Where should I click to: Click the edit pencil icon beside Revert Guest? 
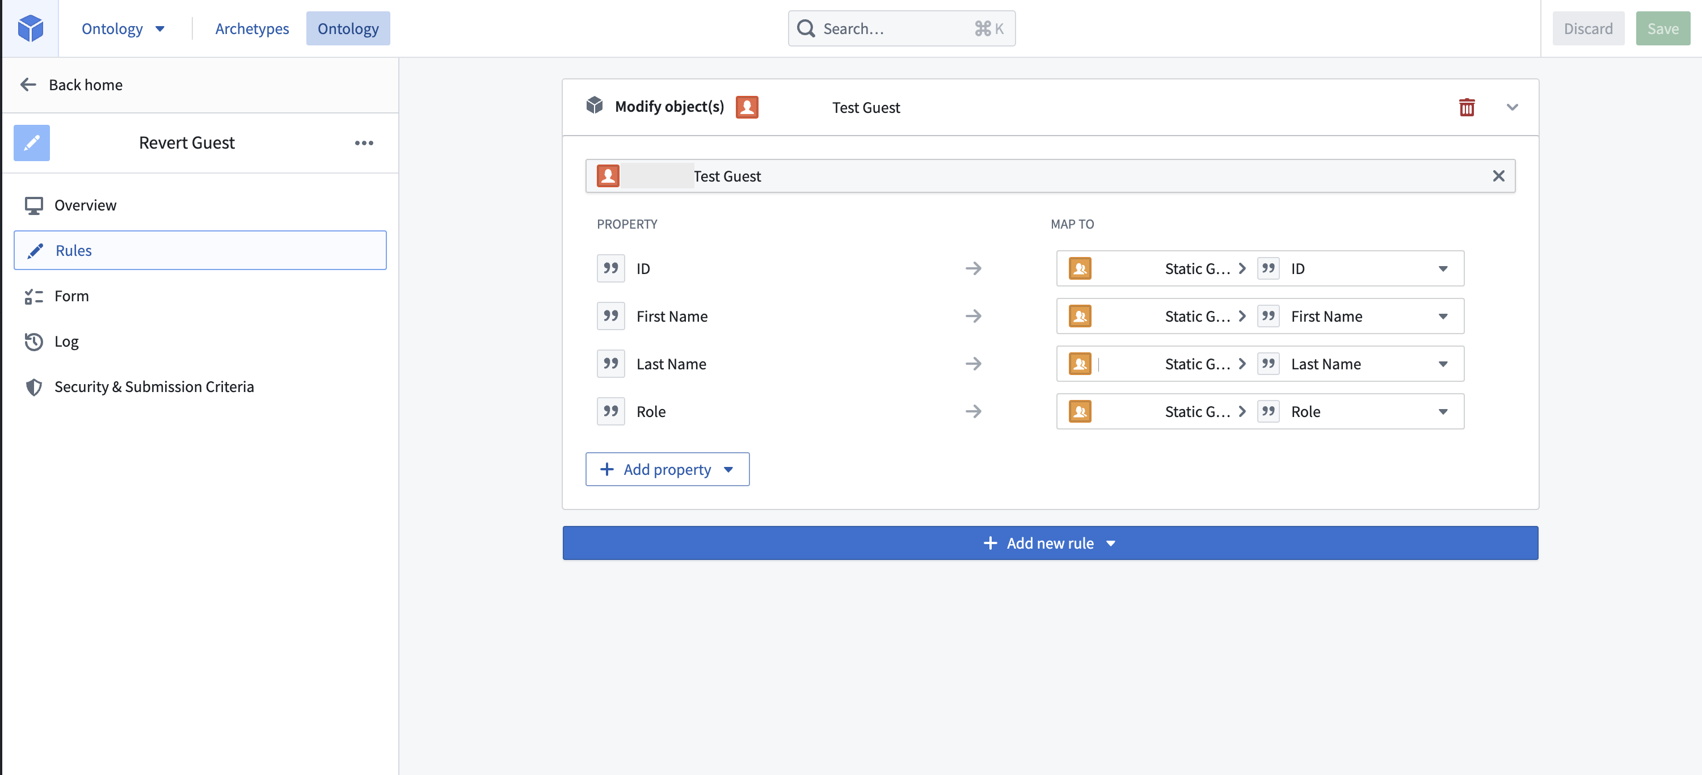point(32,143)
